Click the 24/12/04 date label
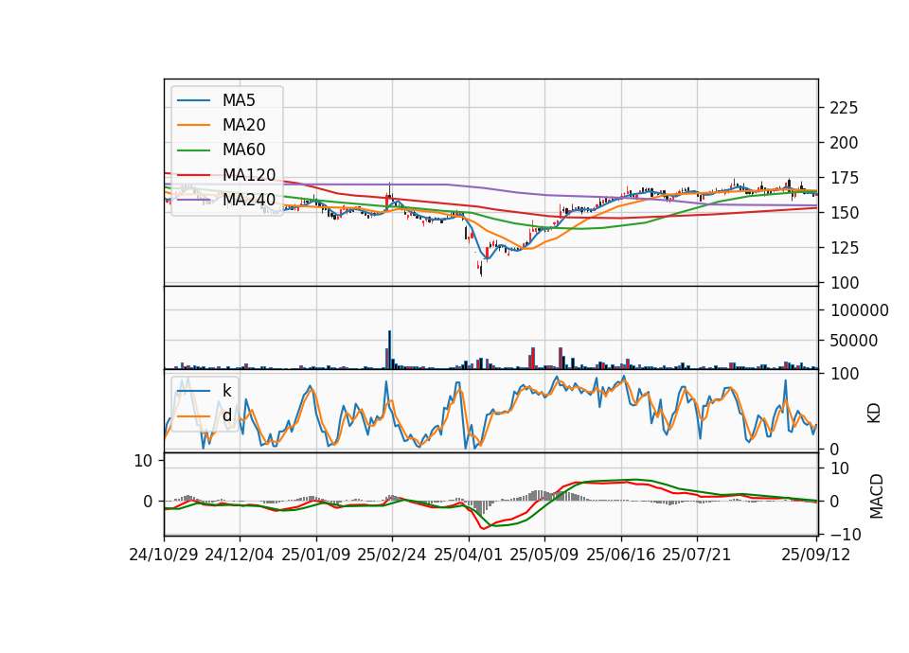This screenshot has height=653, width=909. (x=240, y=555)
